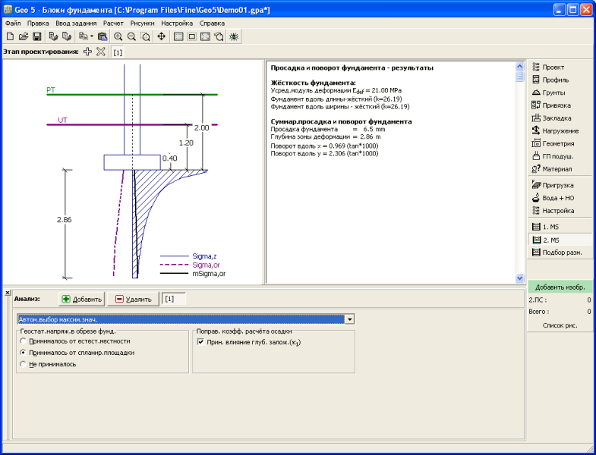Click the 'Добавить' analysis button
The height and width of the screenshot is (455, 596).
click(80, 300)
